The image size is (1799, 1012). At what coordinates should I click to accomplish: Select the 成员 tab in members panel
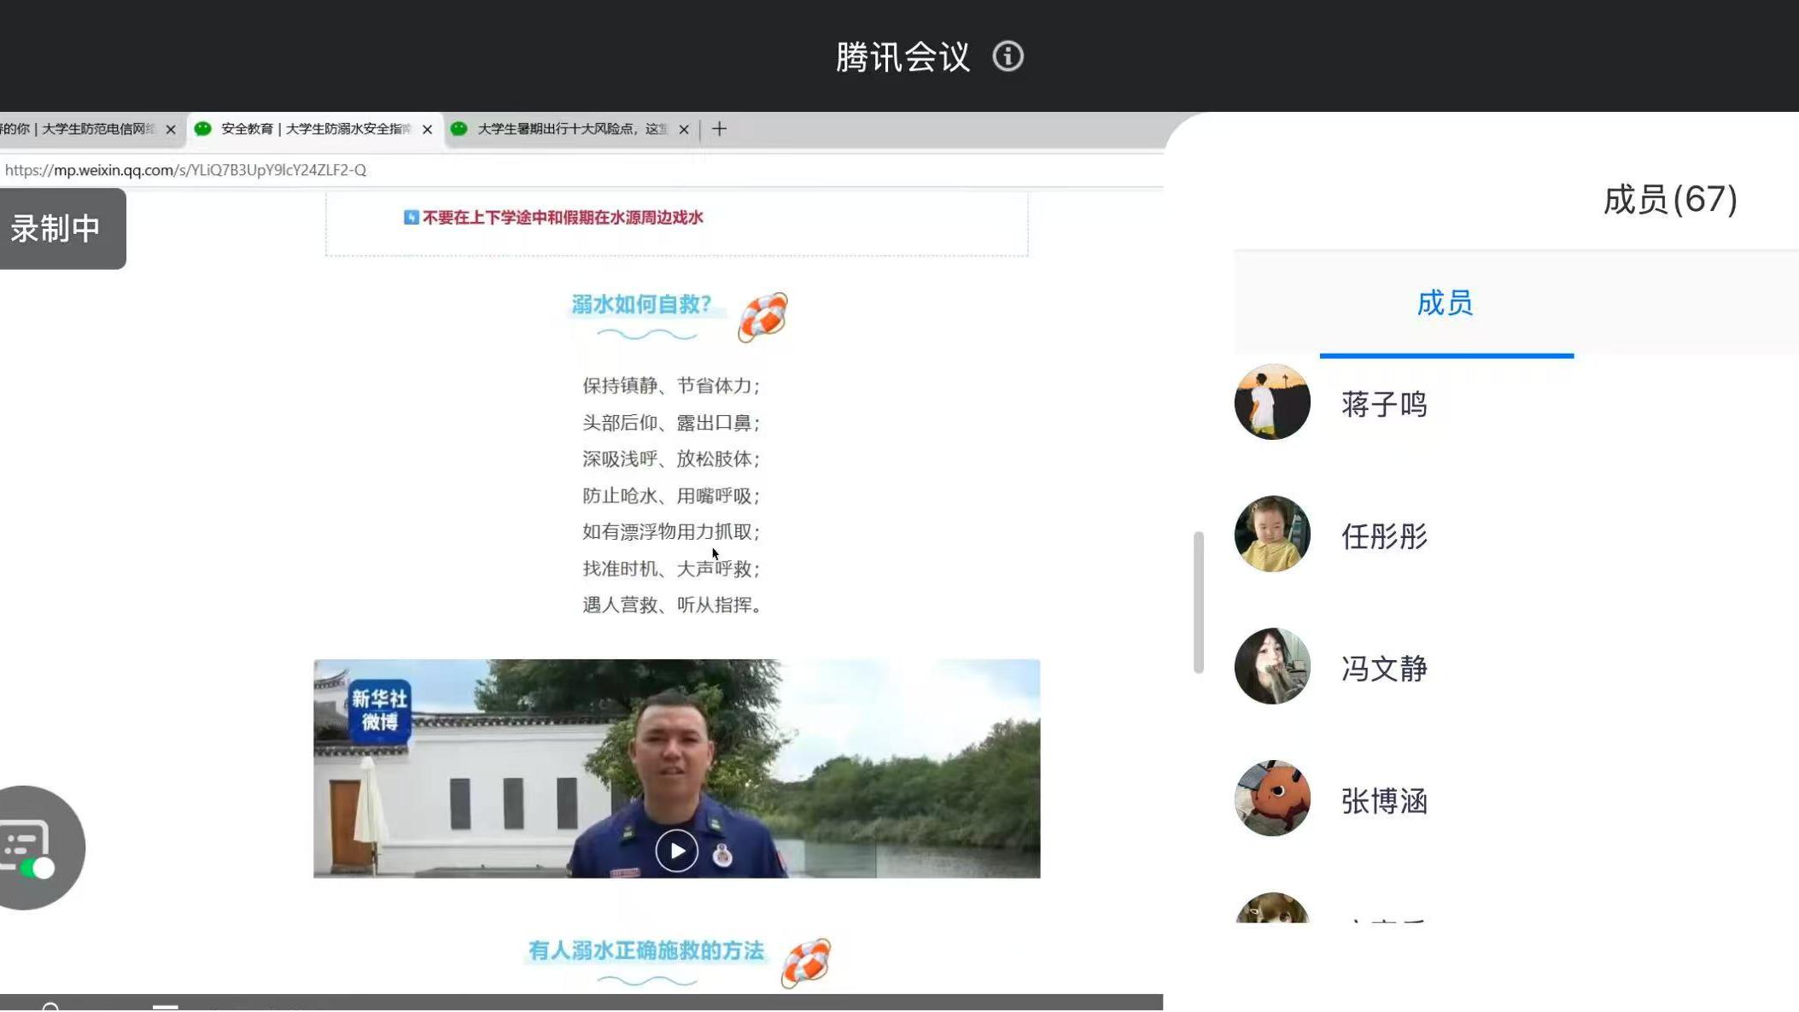point(1445,303)
